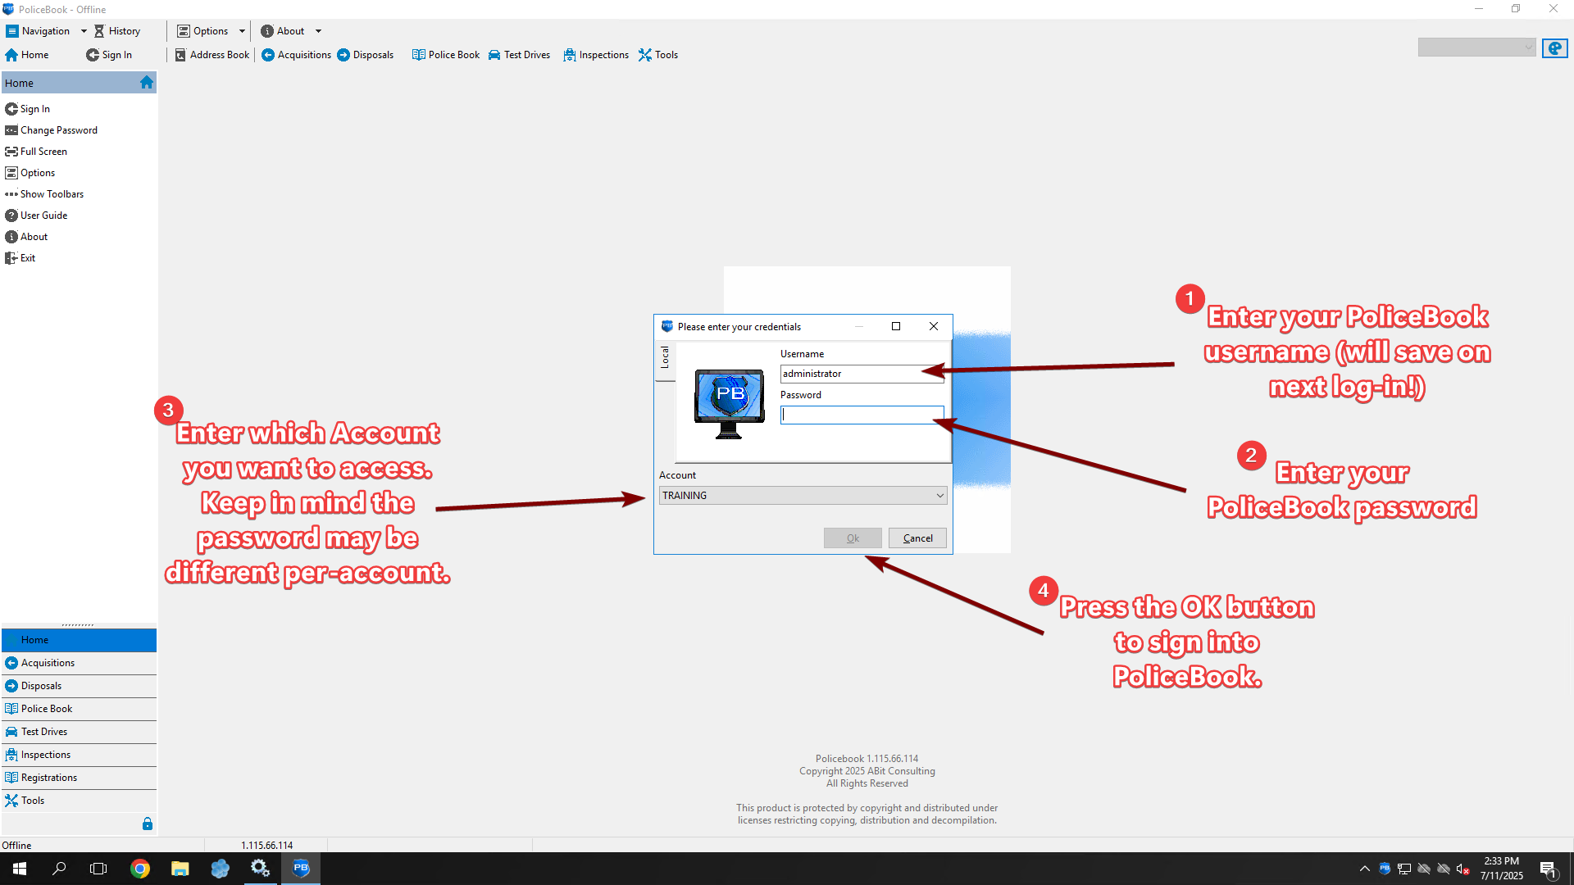Open Google Chrome from the taskbar
1574x885 pixels.
click(x=140, y=869)
